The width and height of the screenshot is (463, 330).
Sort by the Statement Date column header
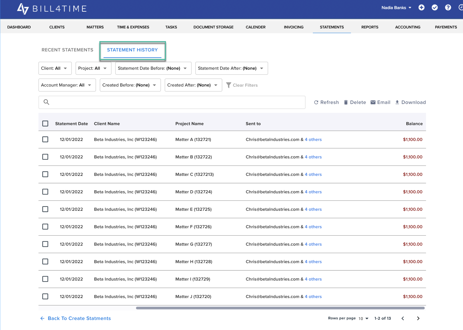coord(71,124)
